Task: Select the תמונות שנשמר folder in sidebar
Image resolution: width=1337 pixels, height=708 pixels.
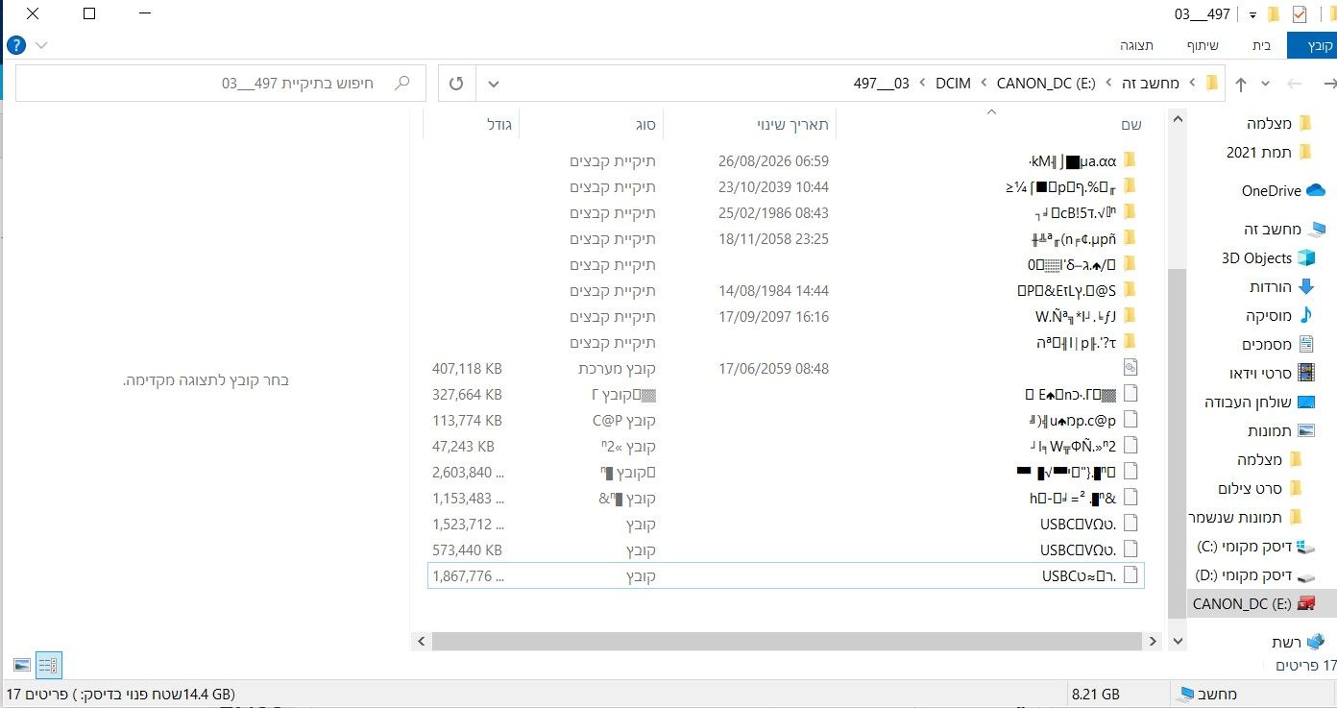Action: (x=1246, y=517)
